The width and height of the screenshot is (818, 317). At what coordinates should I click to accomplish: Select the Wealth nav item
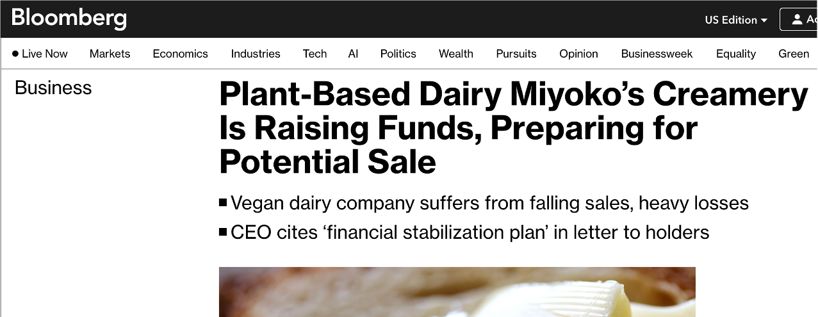point(456,54)
